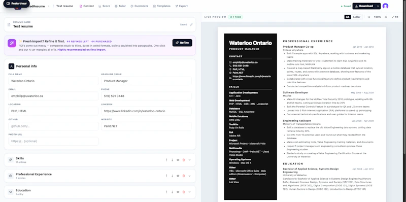Go to the Templates tab

click(x=161, y=6)
